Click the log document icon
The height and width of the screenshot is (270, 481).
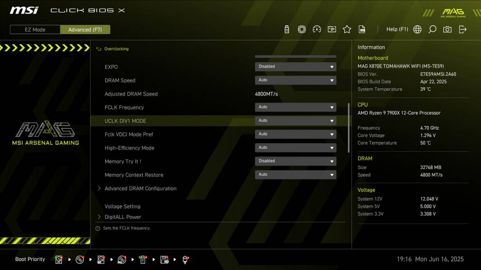coord(362,29)
